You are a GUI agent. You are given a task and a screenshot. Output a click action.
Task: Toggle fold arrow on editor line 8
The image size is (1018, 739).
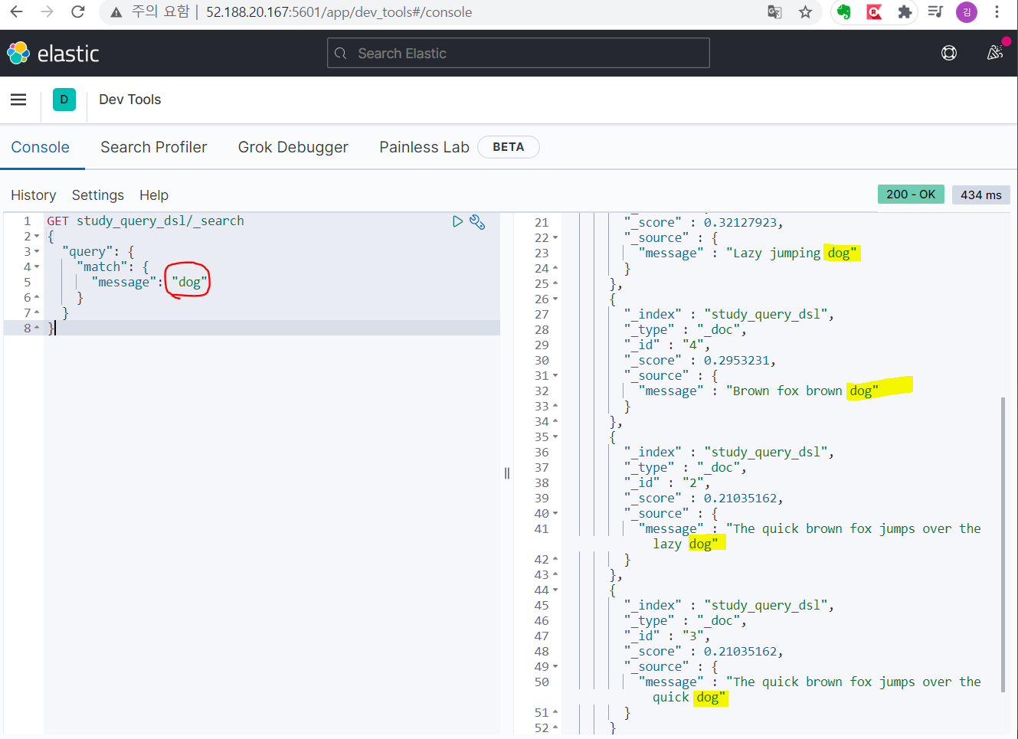(36, 328)
